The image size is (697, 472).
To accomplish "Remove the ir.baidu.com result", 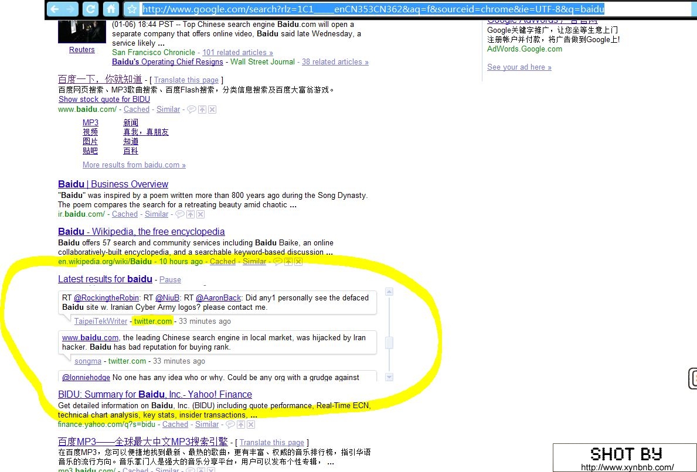I will click(200, 214).
